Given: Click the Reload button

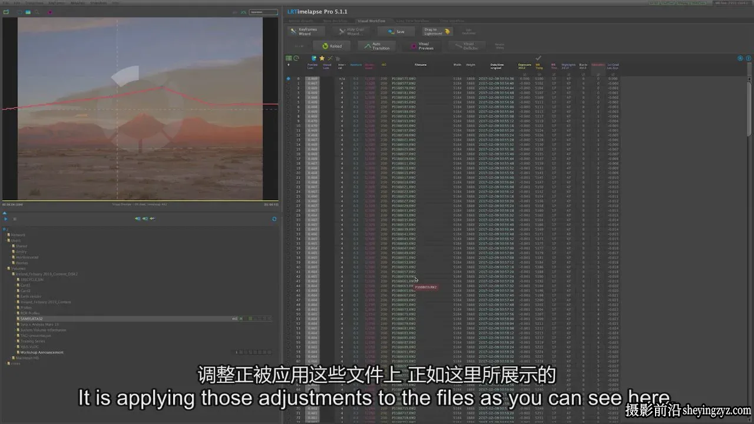Looking at the screenshot, I should pyautogui.click(x=332, y=46).
